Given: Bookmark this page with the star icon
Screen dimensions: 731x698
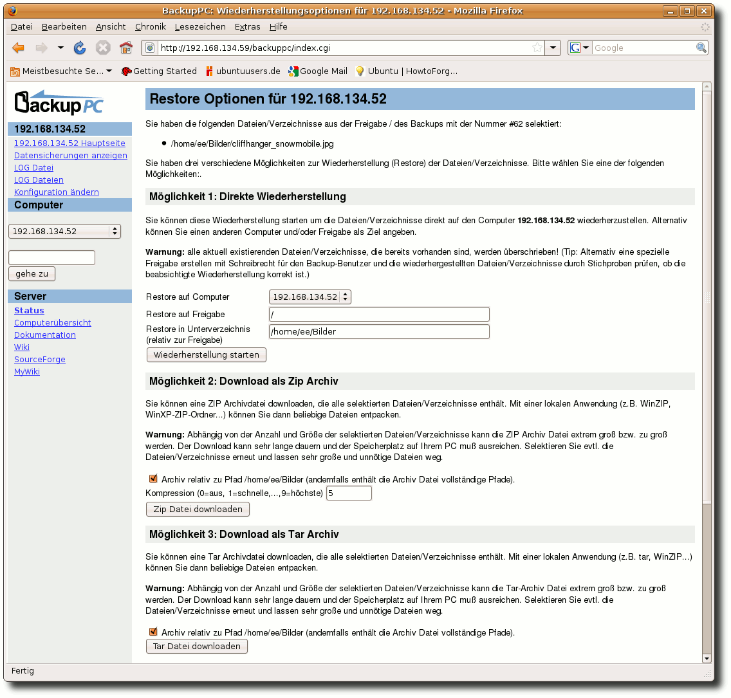Looking at the screenshot, I should tap(537, 48).
